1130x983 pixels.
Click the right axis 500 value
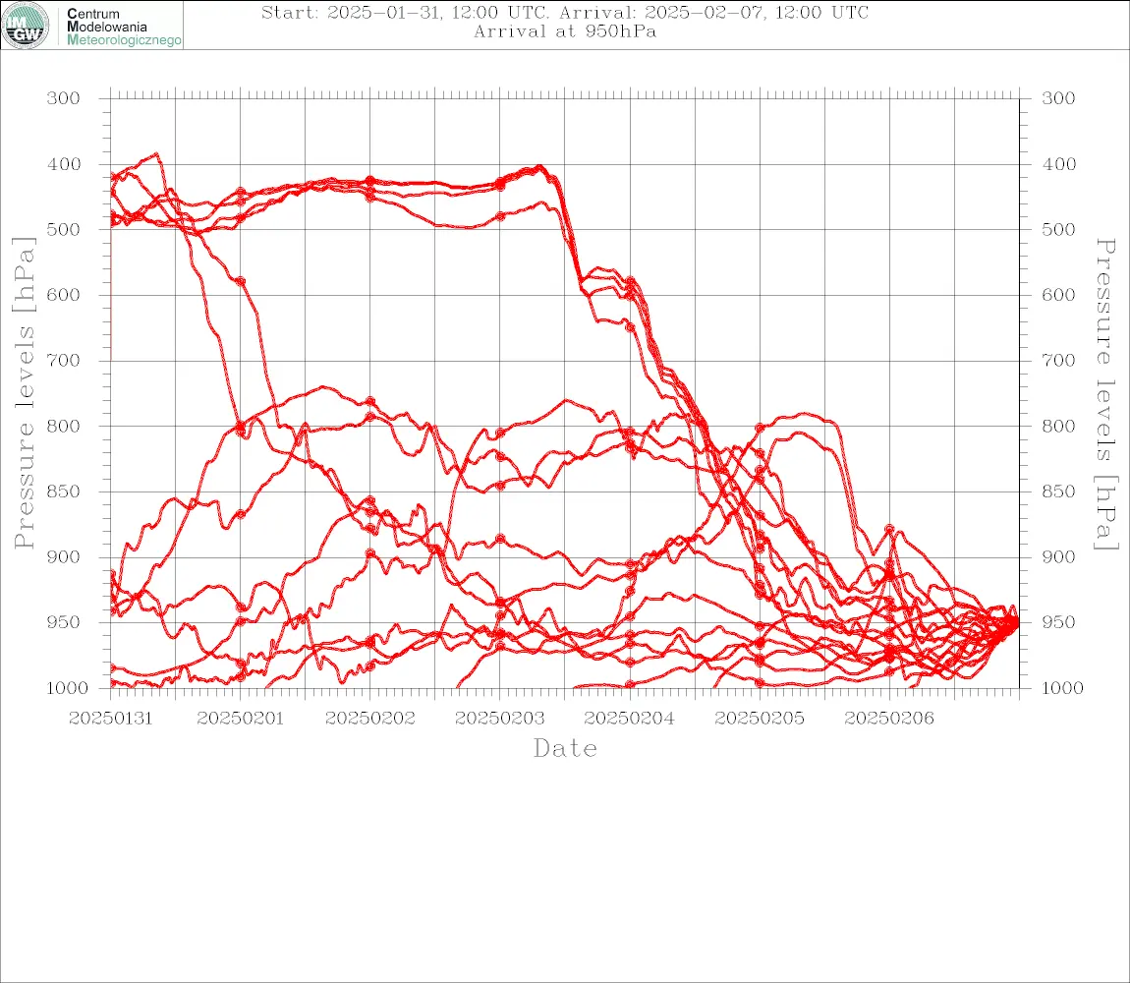[1058, 229]
